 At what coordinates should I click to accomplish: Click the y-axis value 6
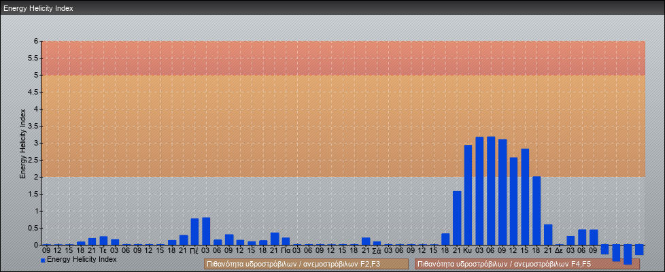pos(37,41)
